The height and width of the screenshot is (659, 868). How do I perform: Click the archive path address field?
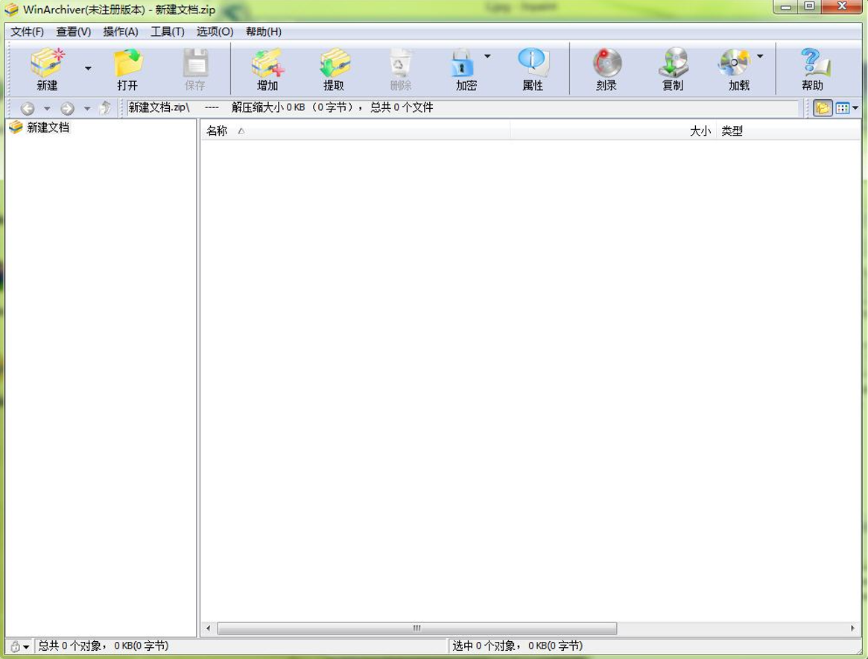click(x=463, y=107)
